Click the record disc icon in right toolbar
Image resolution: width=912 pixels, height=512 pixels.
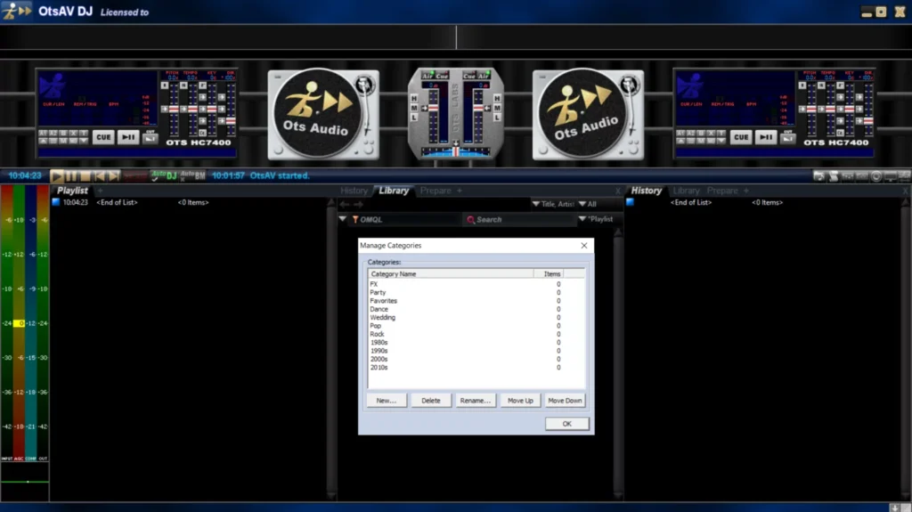[876, 175]
